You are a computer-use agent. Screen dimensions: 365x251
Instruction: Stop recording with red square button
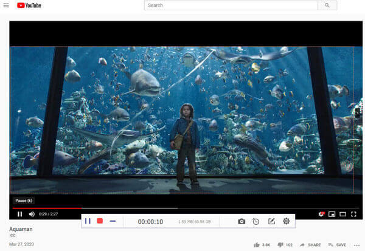pyautogui.click(x=100, y=221)
